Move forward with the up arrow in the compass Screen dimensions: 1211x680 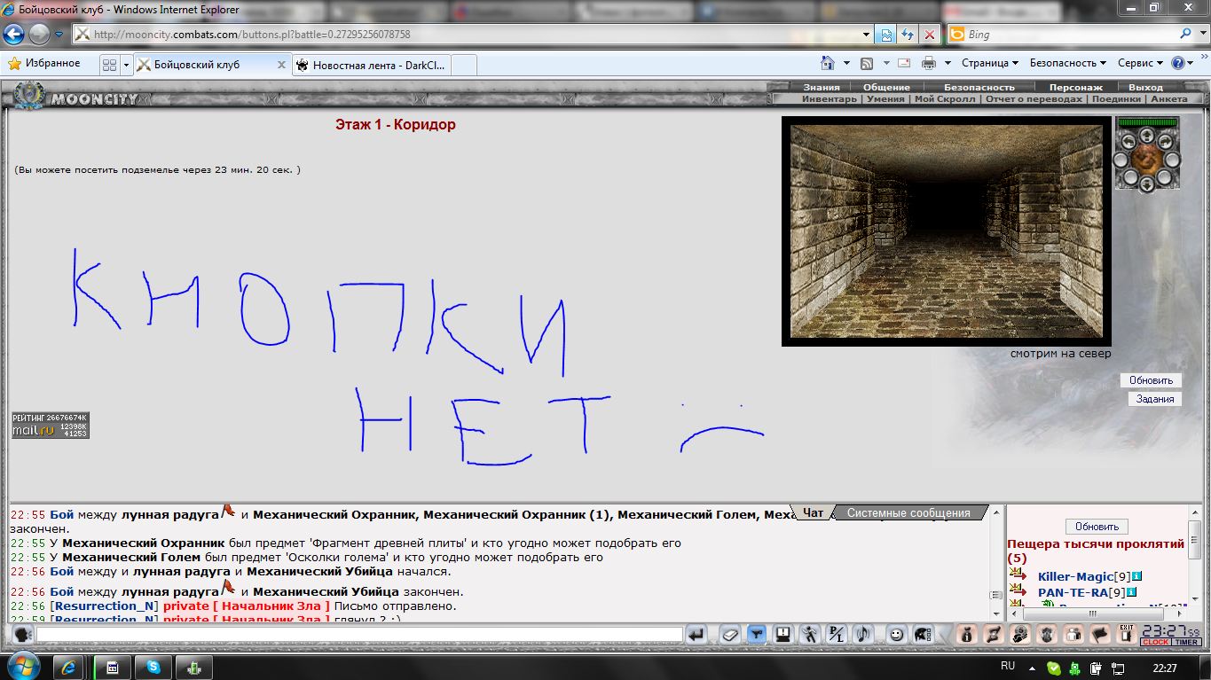[1145, 135]
